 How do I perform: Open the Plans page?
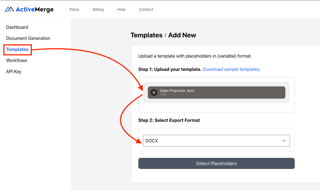74,9
